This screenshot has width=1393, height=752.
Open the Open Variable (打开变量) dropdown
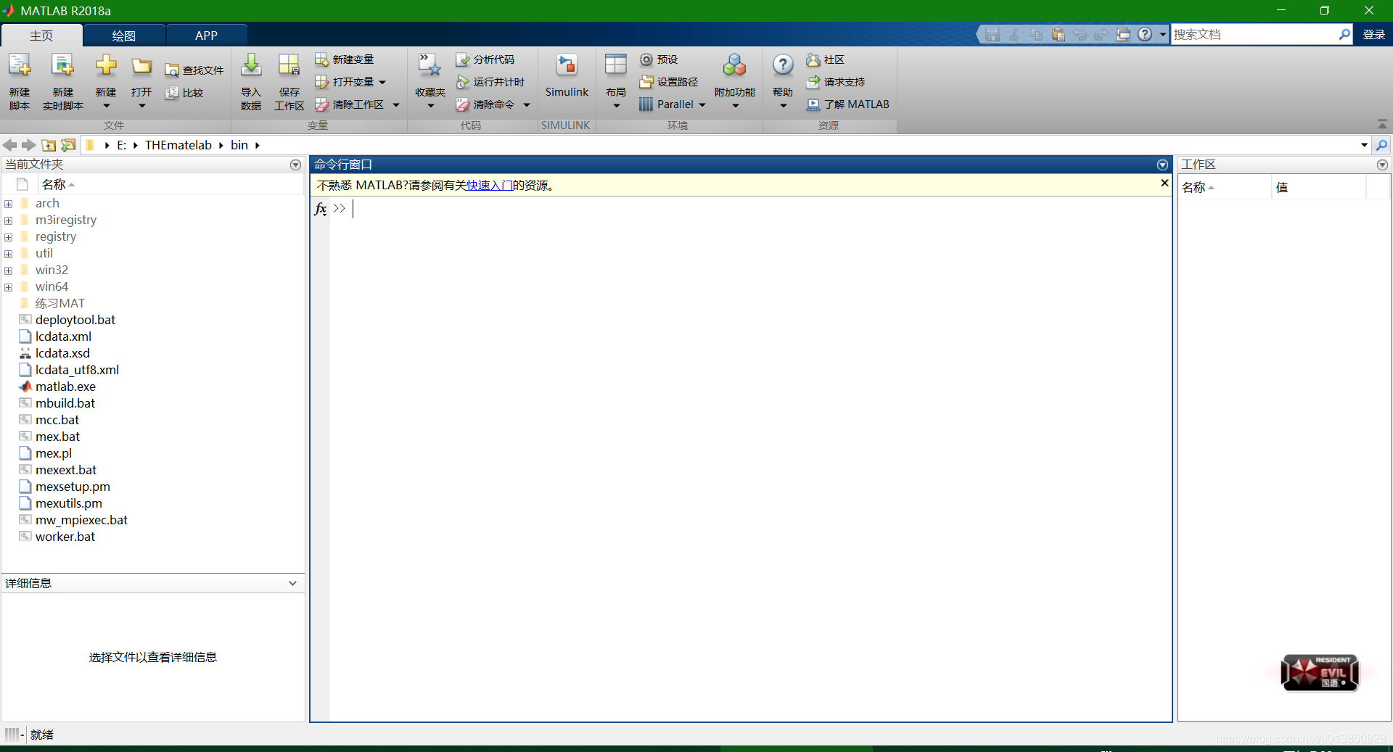click(382, 82)
